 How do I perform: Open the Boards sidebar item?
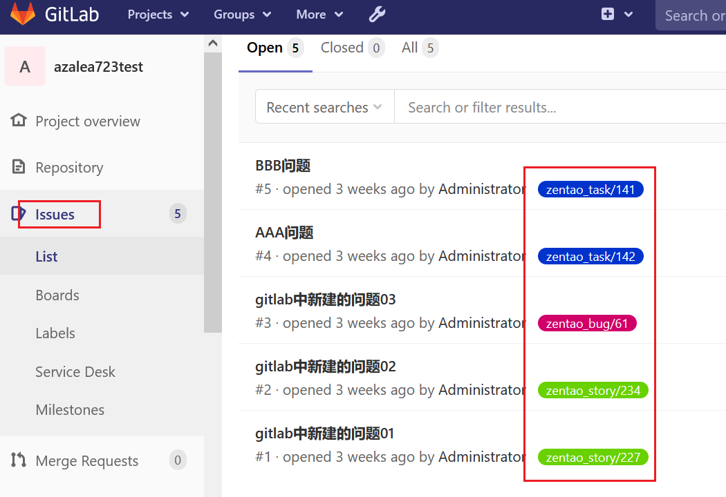(x=57, y=295)
